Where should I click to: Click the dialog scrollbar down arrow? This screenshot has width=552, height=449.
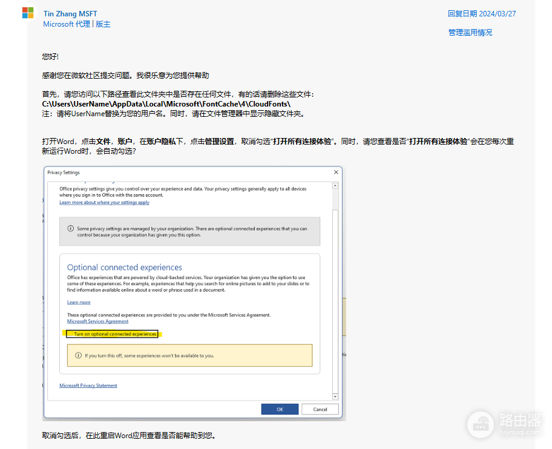click(335, 396)
